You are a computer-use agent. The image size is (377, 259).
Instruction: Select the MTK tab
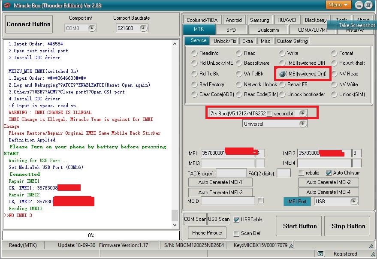(x=199, y=29)
